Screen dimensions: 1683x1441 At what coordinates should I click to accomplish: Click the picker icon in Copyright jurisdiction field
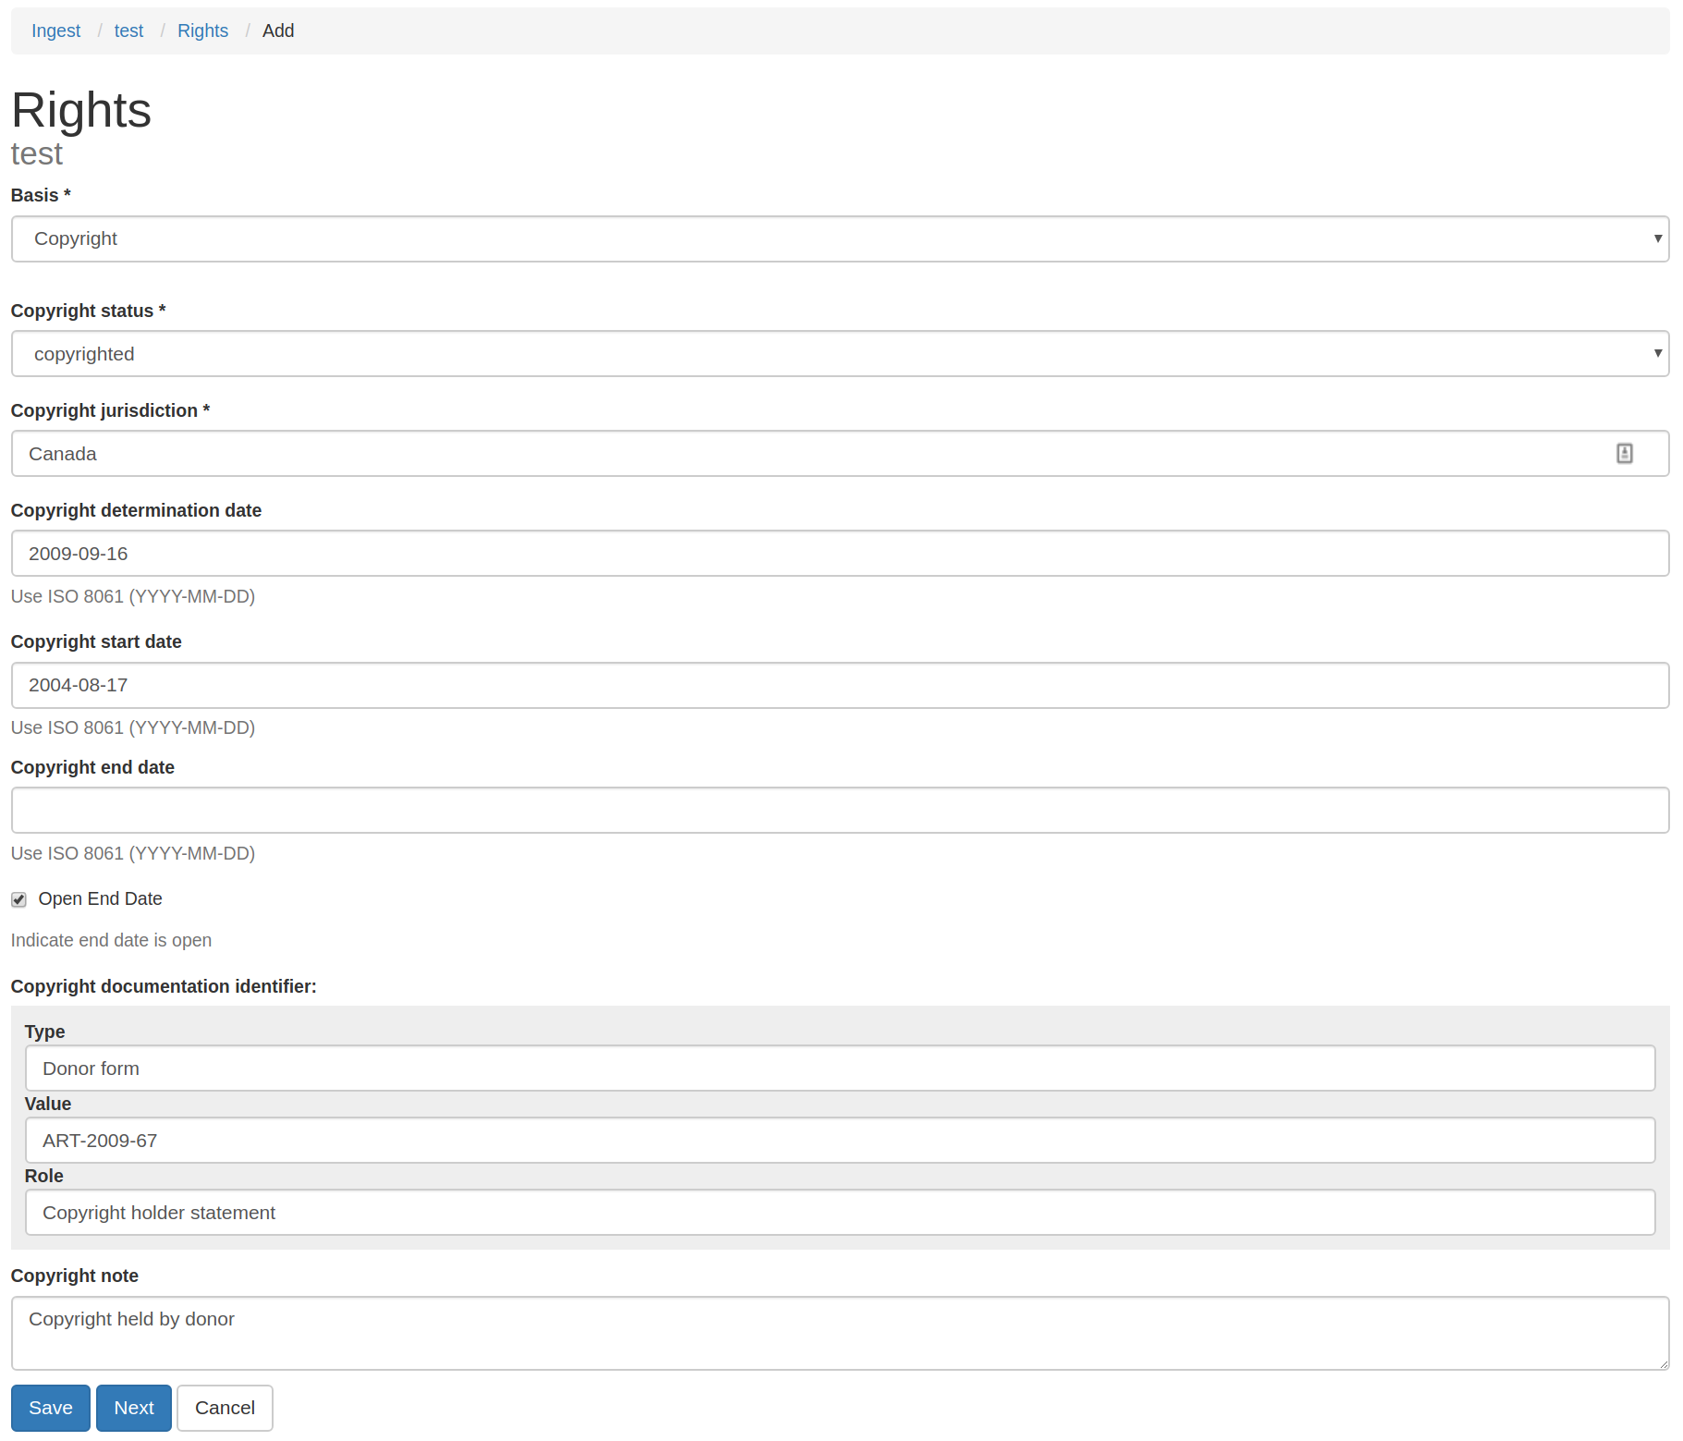tap(1625, 453)
